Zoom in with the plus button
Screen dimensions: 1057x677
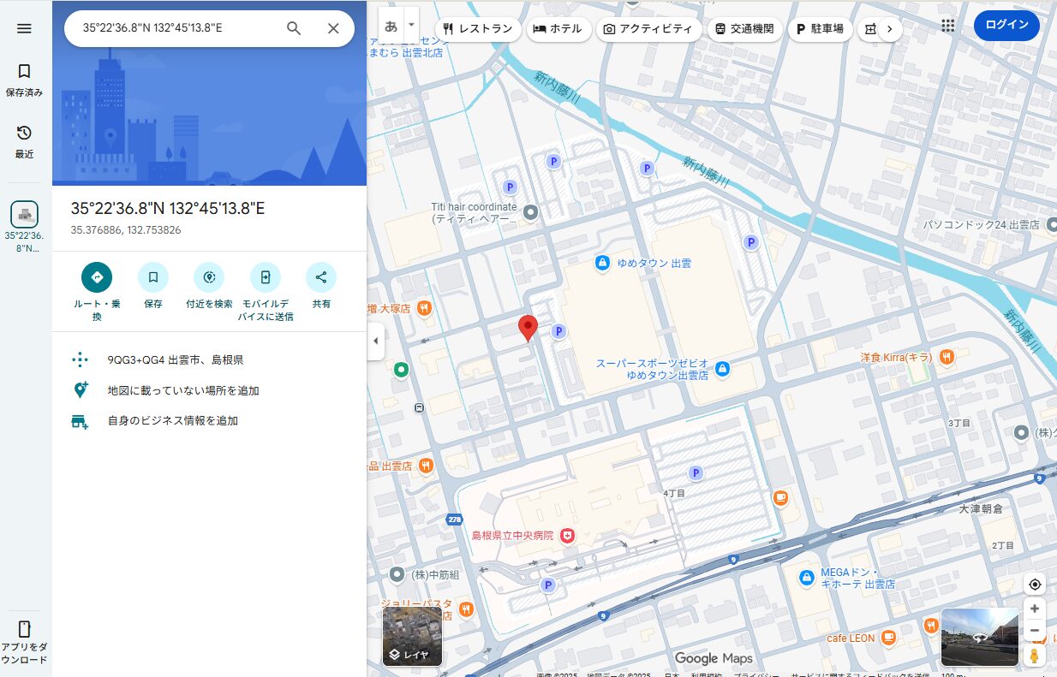tap(1035, 609)
